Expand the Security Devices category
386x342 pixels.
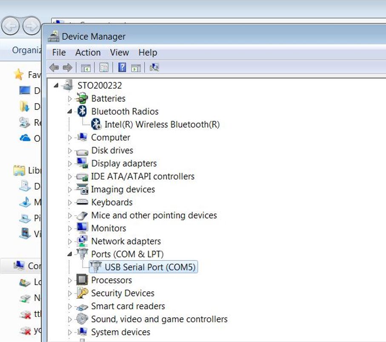(x=70, y=294)
